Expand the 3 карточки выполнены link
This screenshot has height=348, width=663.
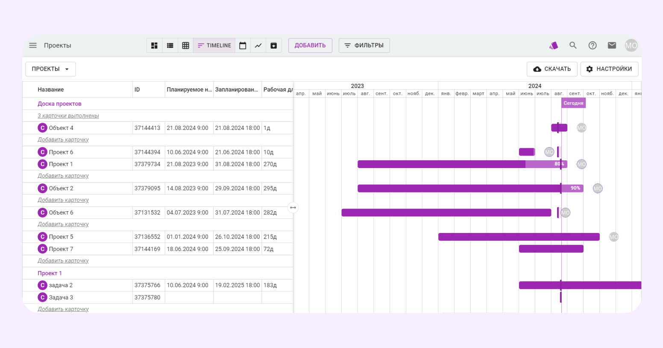coord(68,115)
